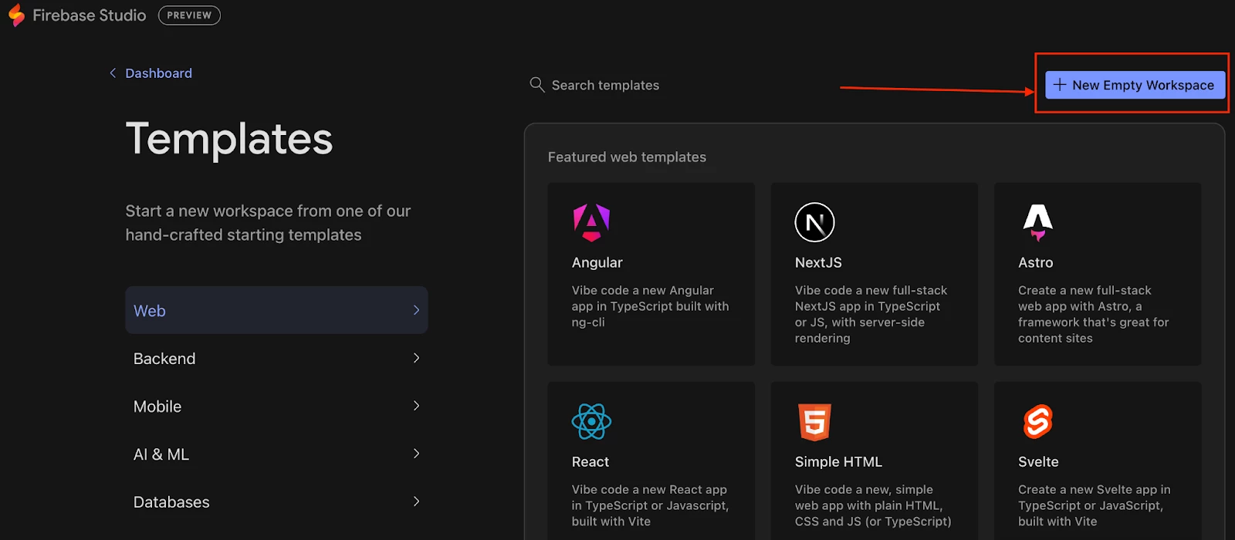Viewport: 1235px width, 540px height.
Task: Click the React description about Vite
Action: click(x=650, y=505)
